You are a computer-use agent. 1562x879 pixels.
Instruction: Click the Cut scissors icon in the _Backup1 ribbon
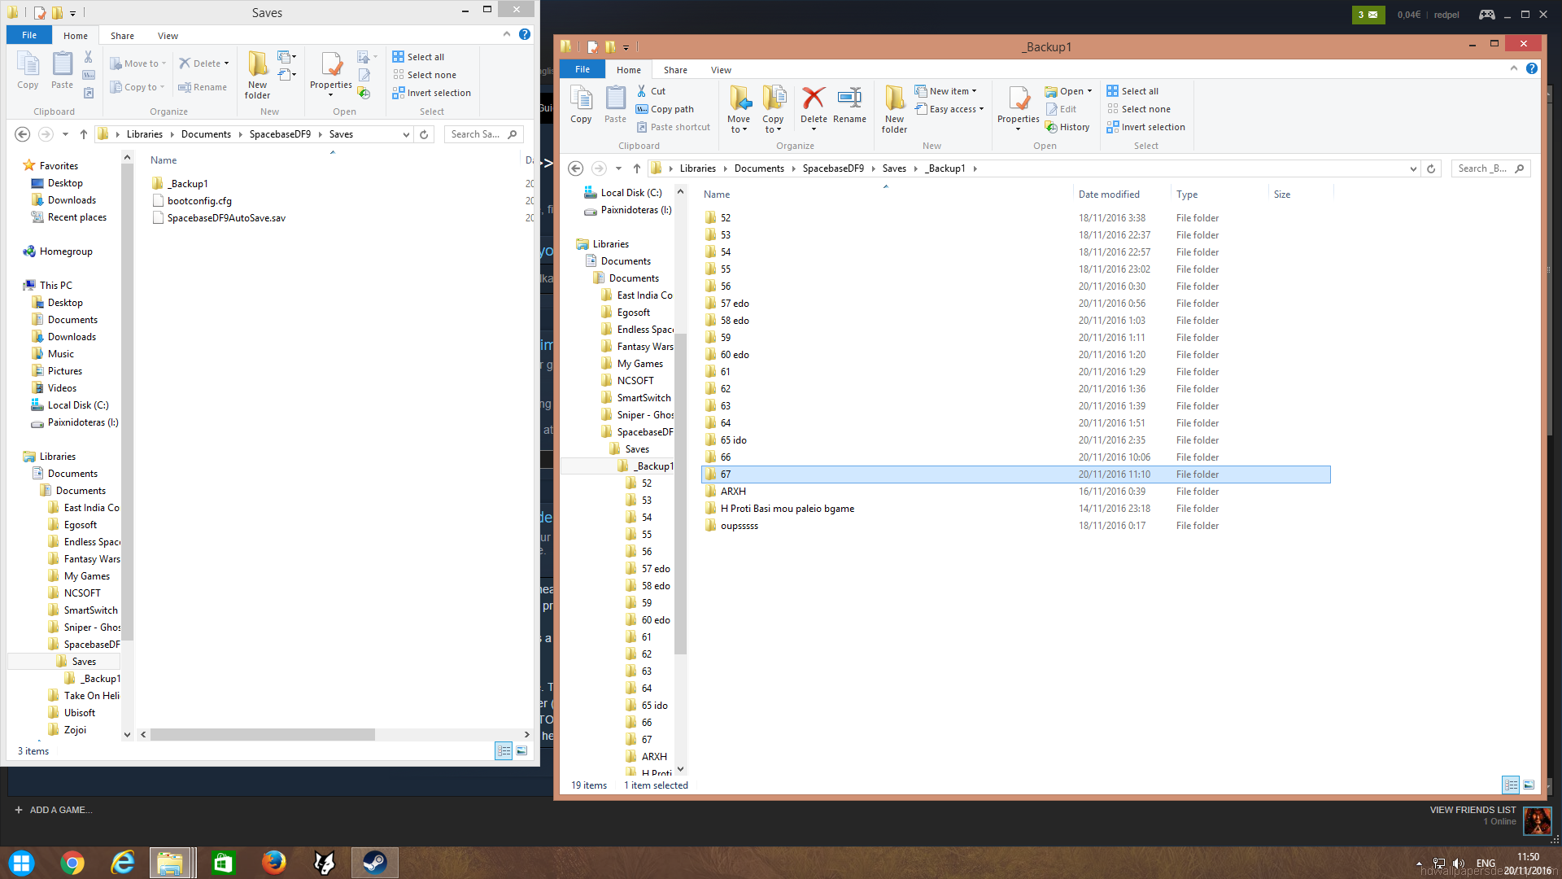pyautogui.click(x=642, y=91)
